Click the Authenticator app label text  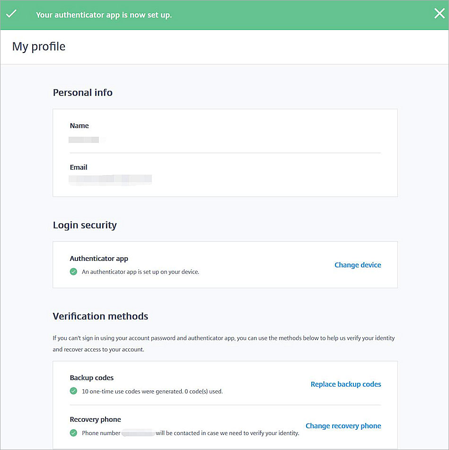click(x=98, y=258)
